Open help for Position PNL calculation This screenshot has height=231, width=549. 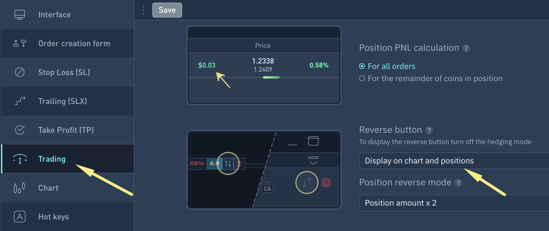[466, 48]
